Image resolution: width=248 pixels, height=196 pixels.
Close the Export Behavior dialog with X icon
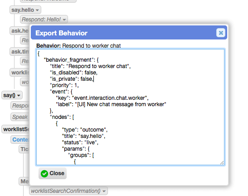(x=221, y=33)
